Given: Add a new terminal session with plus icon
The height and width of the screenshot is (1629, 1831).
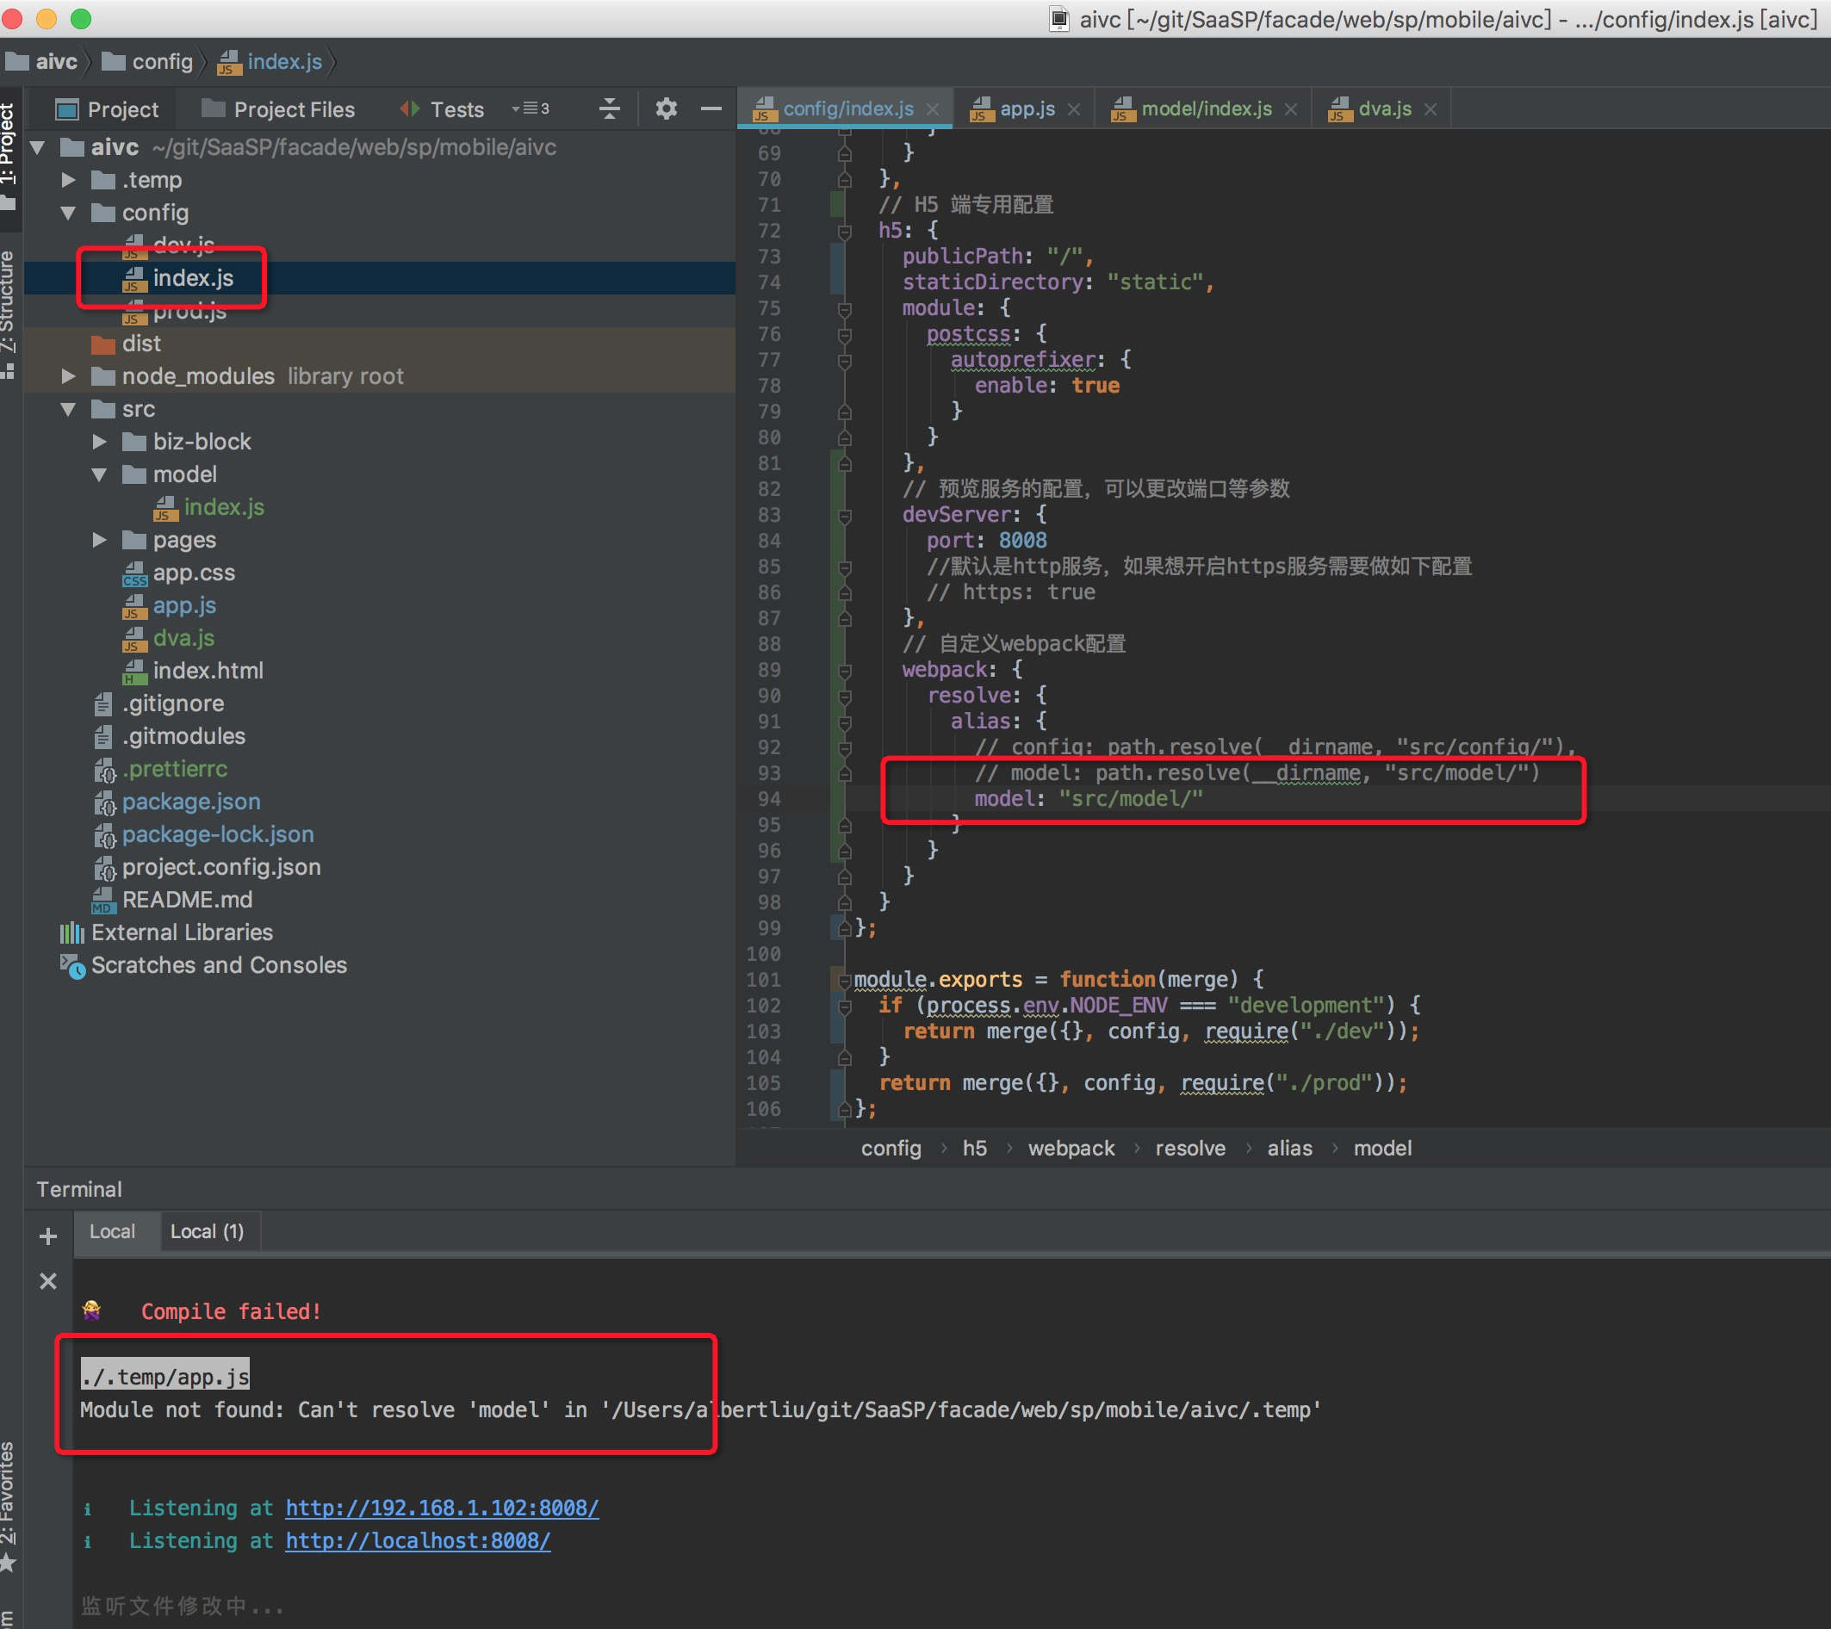Looking at the screenshot, I should pyautogui.click(x=48, y=1236).
